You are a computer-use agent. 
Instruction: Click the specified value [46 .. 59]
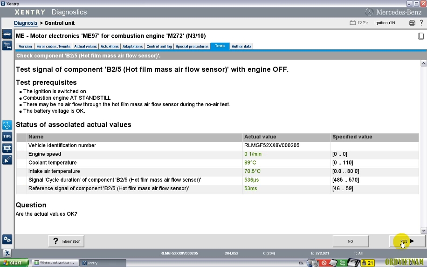343,189
